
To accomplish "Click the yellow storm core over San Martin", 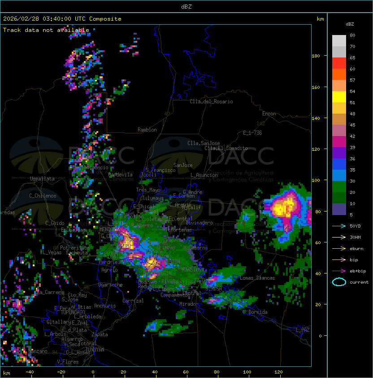I will (x=152, y=262).
